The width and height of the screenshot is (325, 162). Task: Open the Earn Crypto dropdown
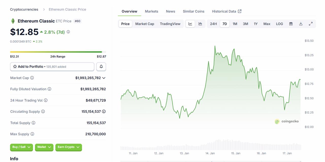tap(69, 147)
